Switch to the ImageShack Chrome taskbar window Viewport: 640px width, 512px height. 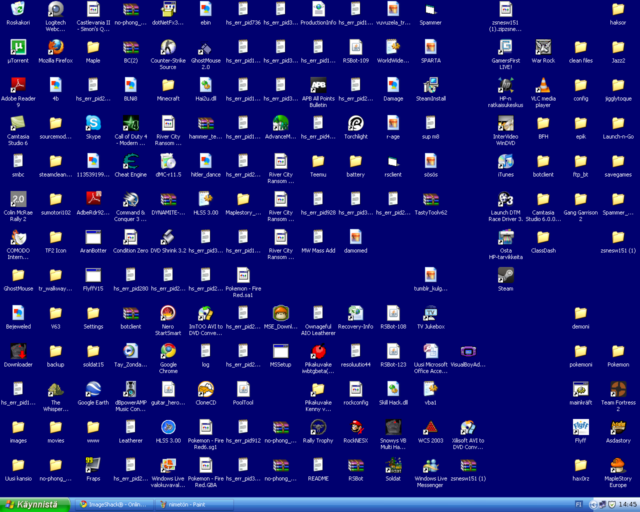(114, 504)
